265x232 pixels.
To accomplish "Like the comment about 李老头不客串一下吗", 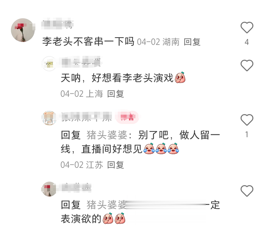I will [247, 28].
